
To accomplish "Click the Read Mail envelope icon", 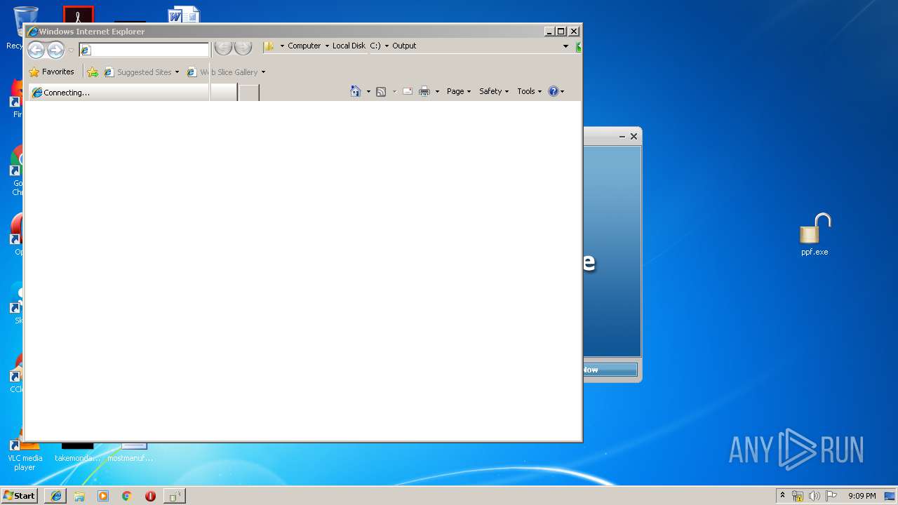I will click(407, 91).
